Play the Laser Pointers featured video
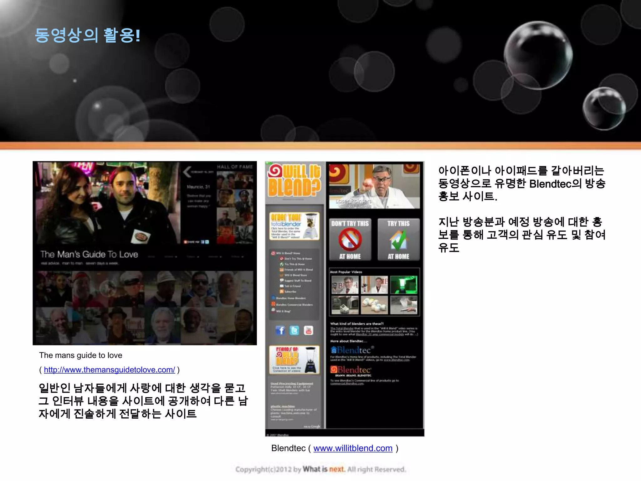The image size is (641, 481). click(x=374, y=186)
